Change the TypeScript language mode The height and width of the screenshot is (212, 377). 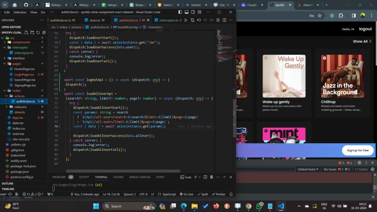(169, 194)
